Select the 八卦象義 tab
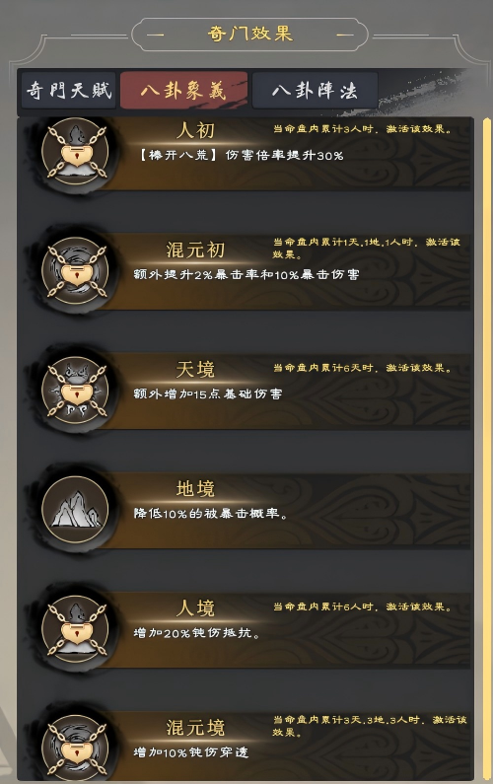 (183, 91)
